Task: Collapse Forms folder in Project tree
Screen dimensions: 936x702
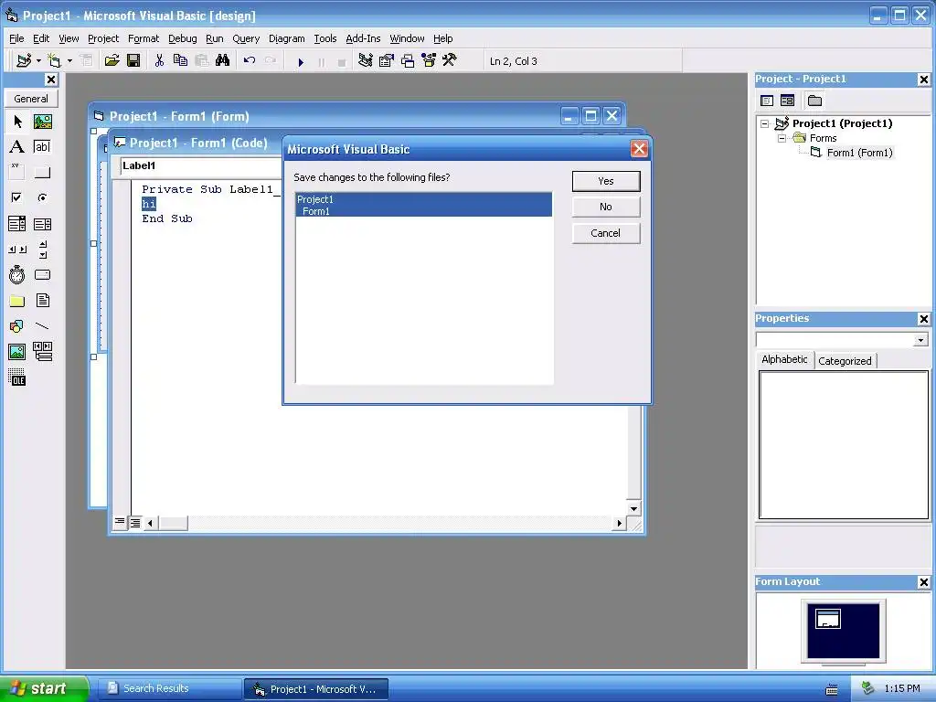Action: [782, 138]
